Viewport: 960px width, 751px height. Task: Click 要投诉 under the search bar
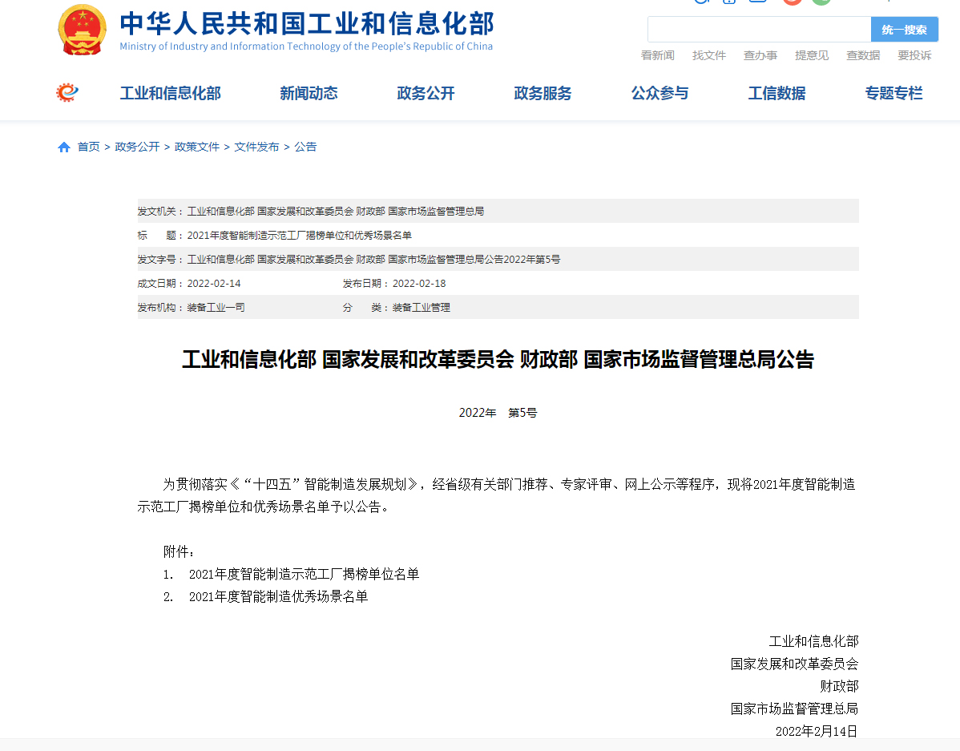coord(914,55)
